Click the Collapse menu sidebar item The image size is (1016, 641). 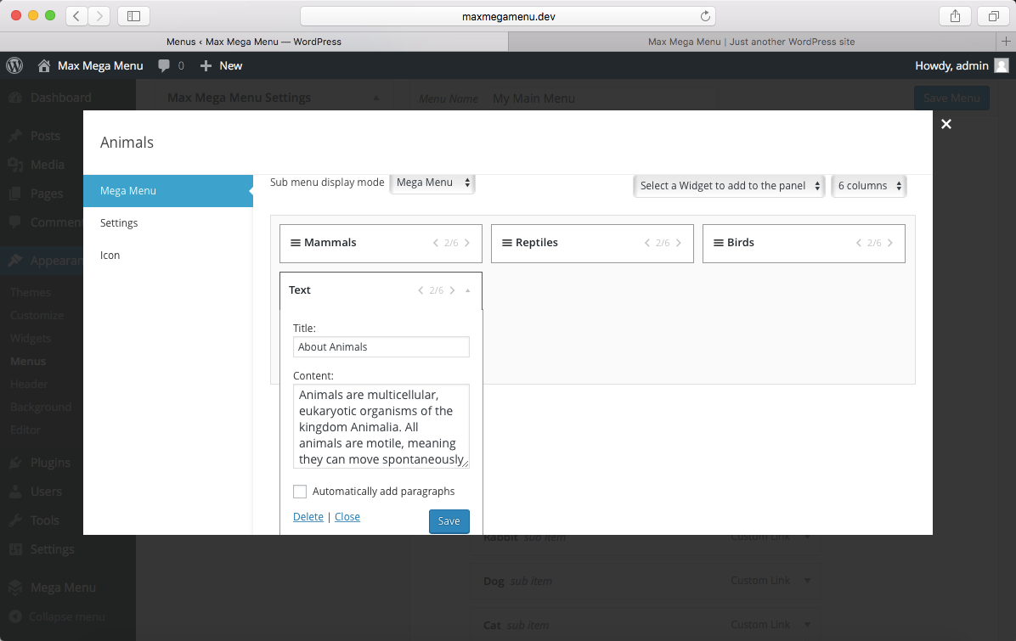tap(68, 616)
